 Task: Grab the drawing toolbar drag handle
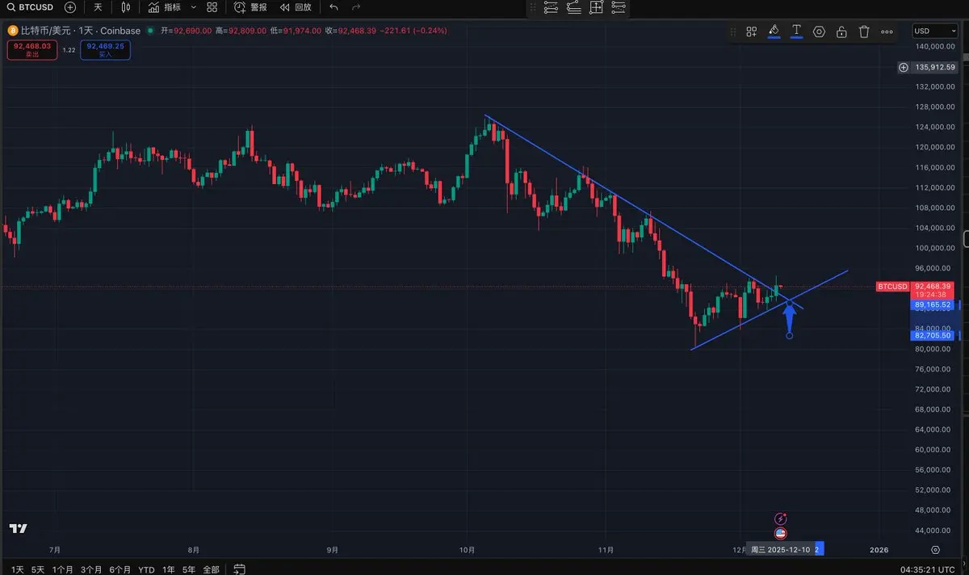pos(733,31)
